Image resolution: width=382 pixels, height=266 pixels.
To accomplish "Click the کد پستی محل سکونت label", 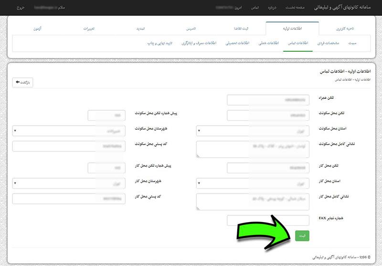I will pos(151,144).
